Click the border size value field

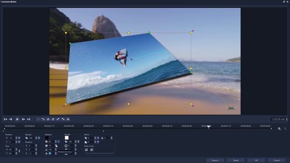71,146
